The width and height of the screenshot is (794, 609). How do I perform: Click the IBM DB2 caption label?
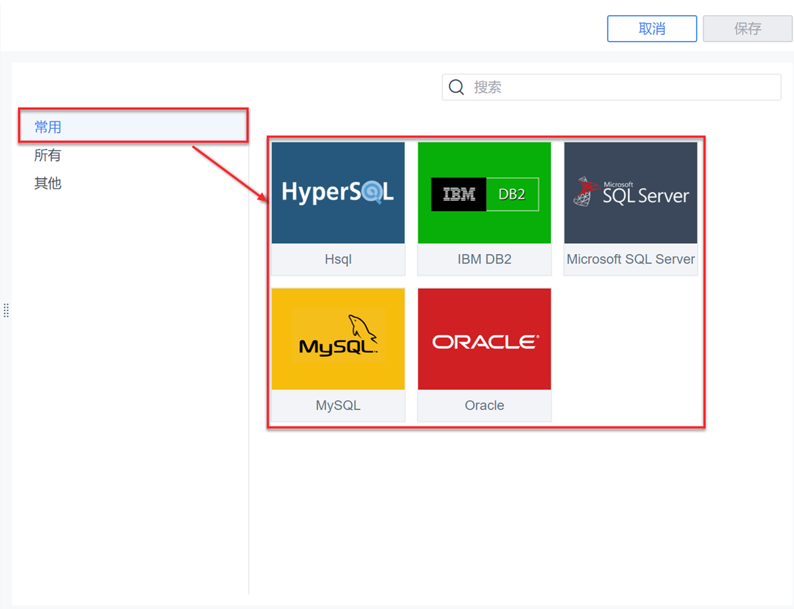(x=484, y=259)
